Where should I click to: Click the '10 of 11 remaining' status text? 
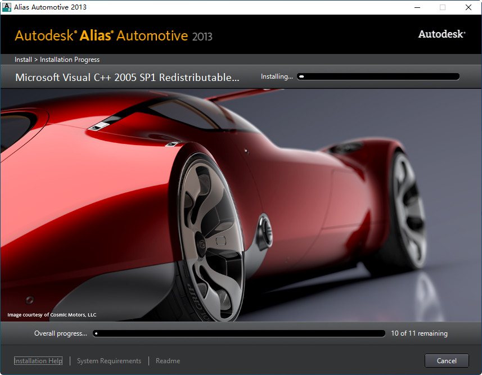[420, 333]
